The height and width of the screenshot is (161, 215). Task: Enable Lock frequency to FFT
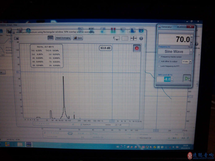[159, 66]
